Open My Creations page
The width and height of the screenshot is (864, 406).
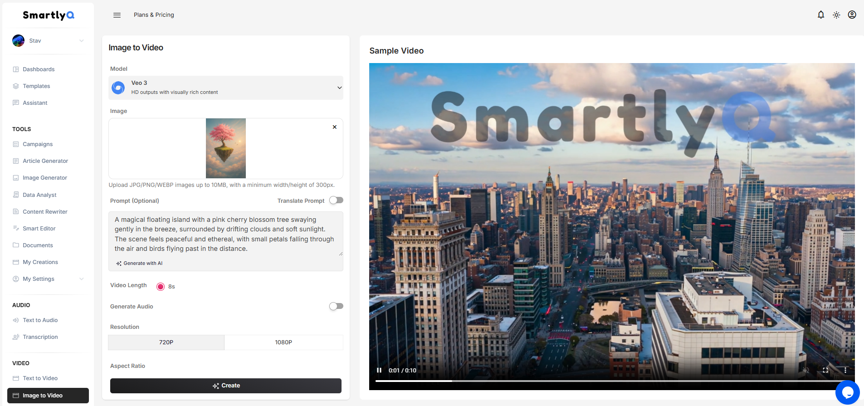pyautogui.click(x=40, y=262)
